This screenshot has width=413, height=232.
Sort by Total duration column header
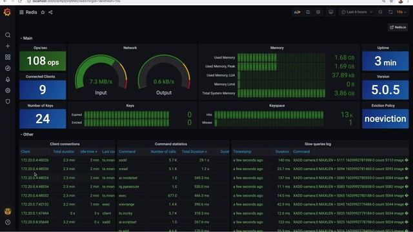coord(63,152)
